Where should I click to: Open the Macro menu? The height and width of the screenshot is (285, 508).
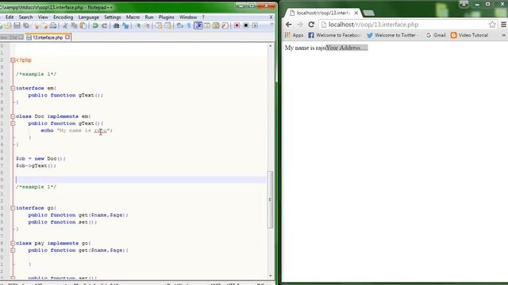point(133,17)
